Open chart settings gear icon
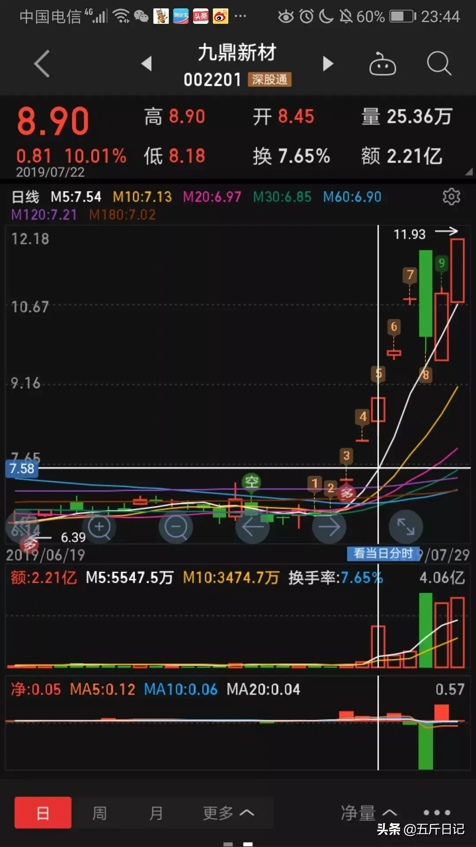The width and height of the screenshot is (476, 847). click(451, 196)
